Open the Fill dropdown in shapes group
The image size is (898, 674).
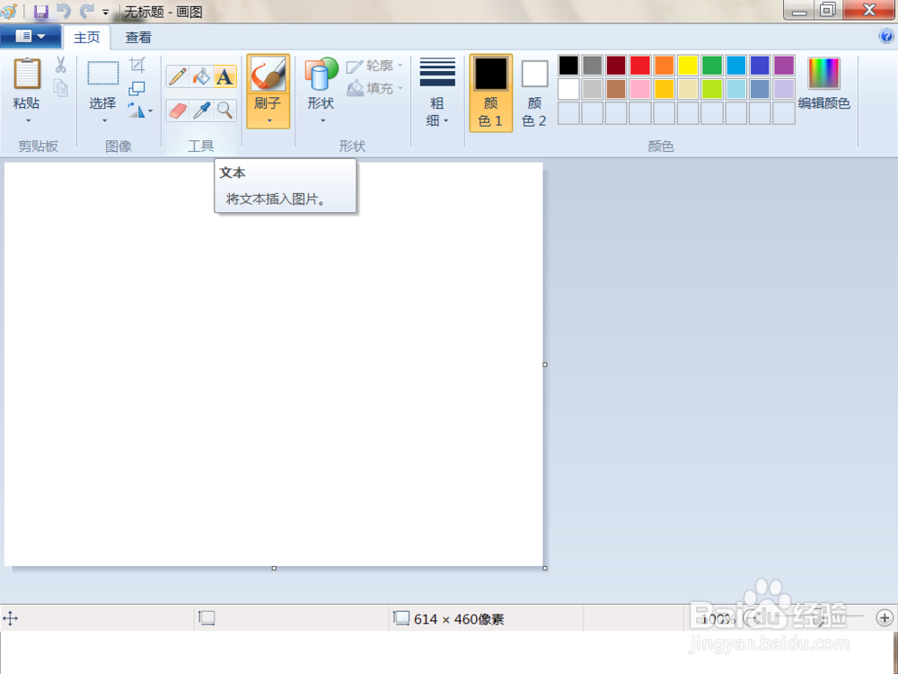(x=375, y=88)
